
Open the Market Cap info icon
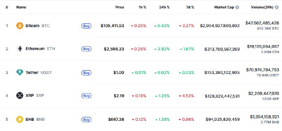[x=237, y=7]
